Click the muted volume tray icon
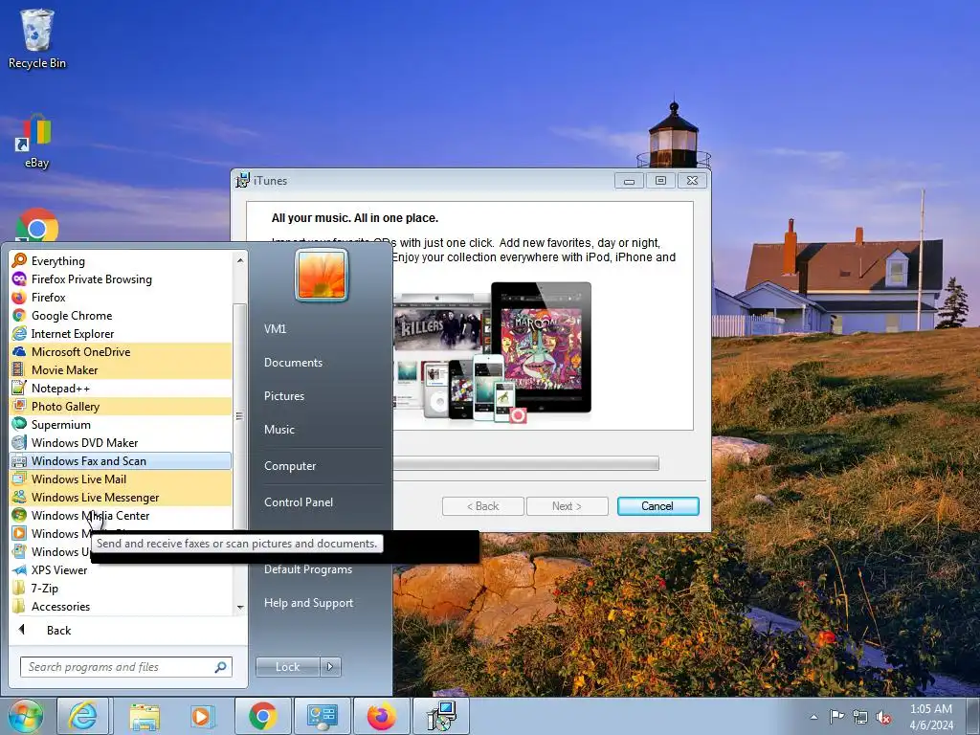 883,718
